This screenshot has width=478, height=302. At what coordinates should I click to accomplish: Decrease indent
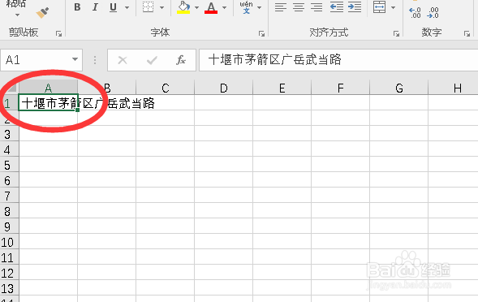pyautogui.click(x=337, y=7)
